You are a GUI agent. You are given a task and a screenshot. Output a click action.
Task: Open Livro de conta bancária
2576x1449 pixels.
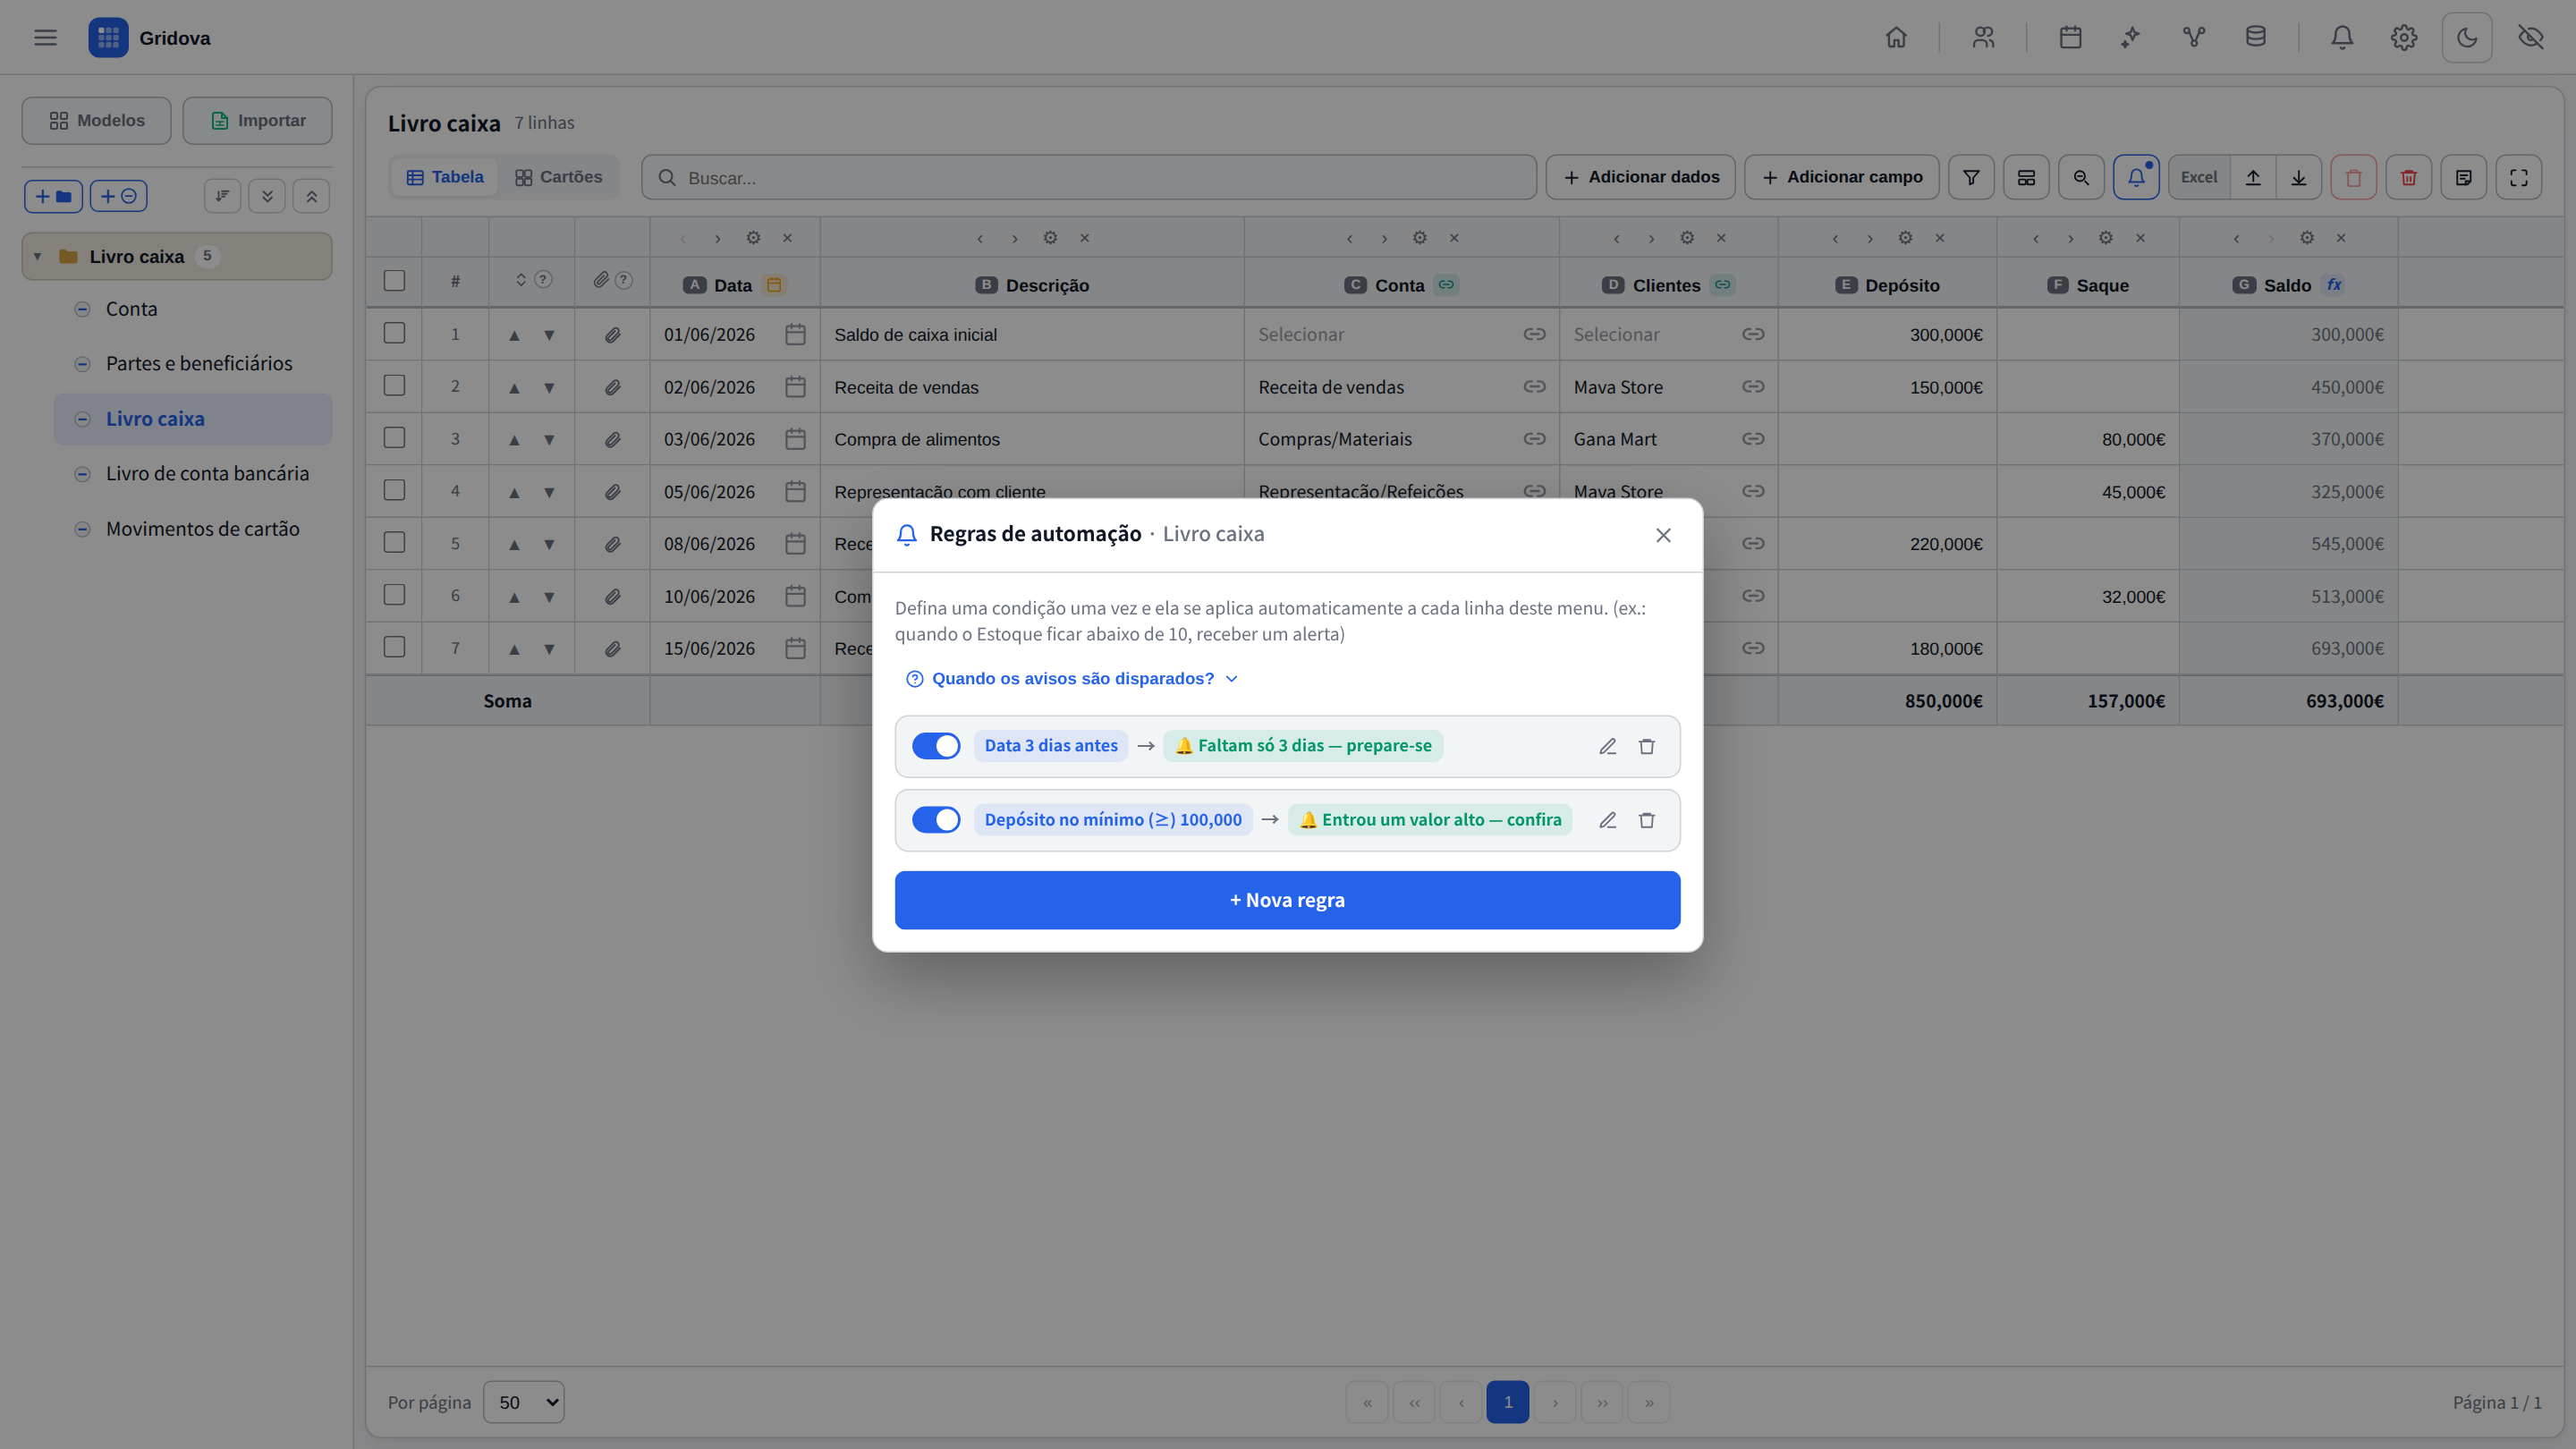pos(207,474)
